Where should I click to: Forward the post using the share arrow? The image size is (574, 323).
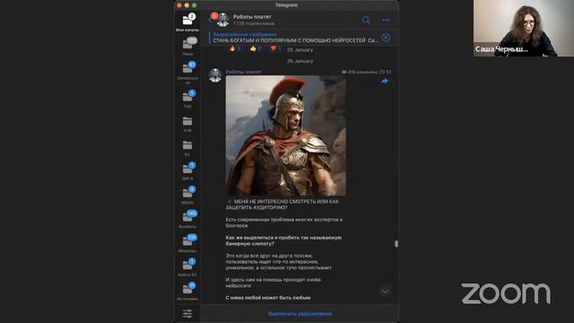[385, 82]
